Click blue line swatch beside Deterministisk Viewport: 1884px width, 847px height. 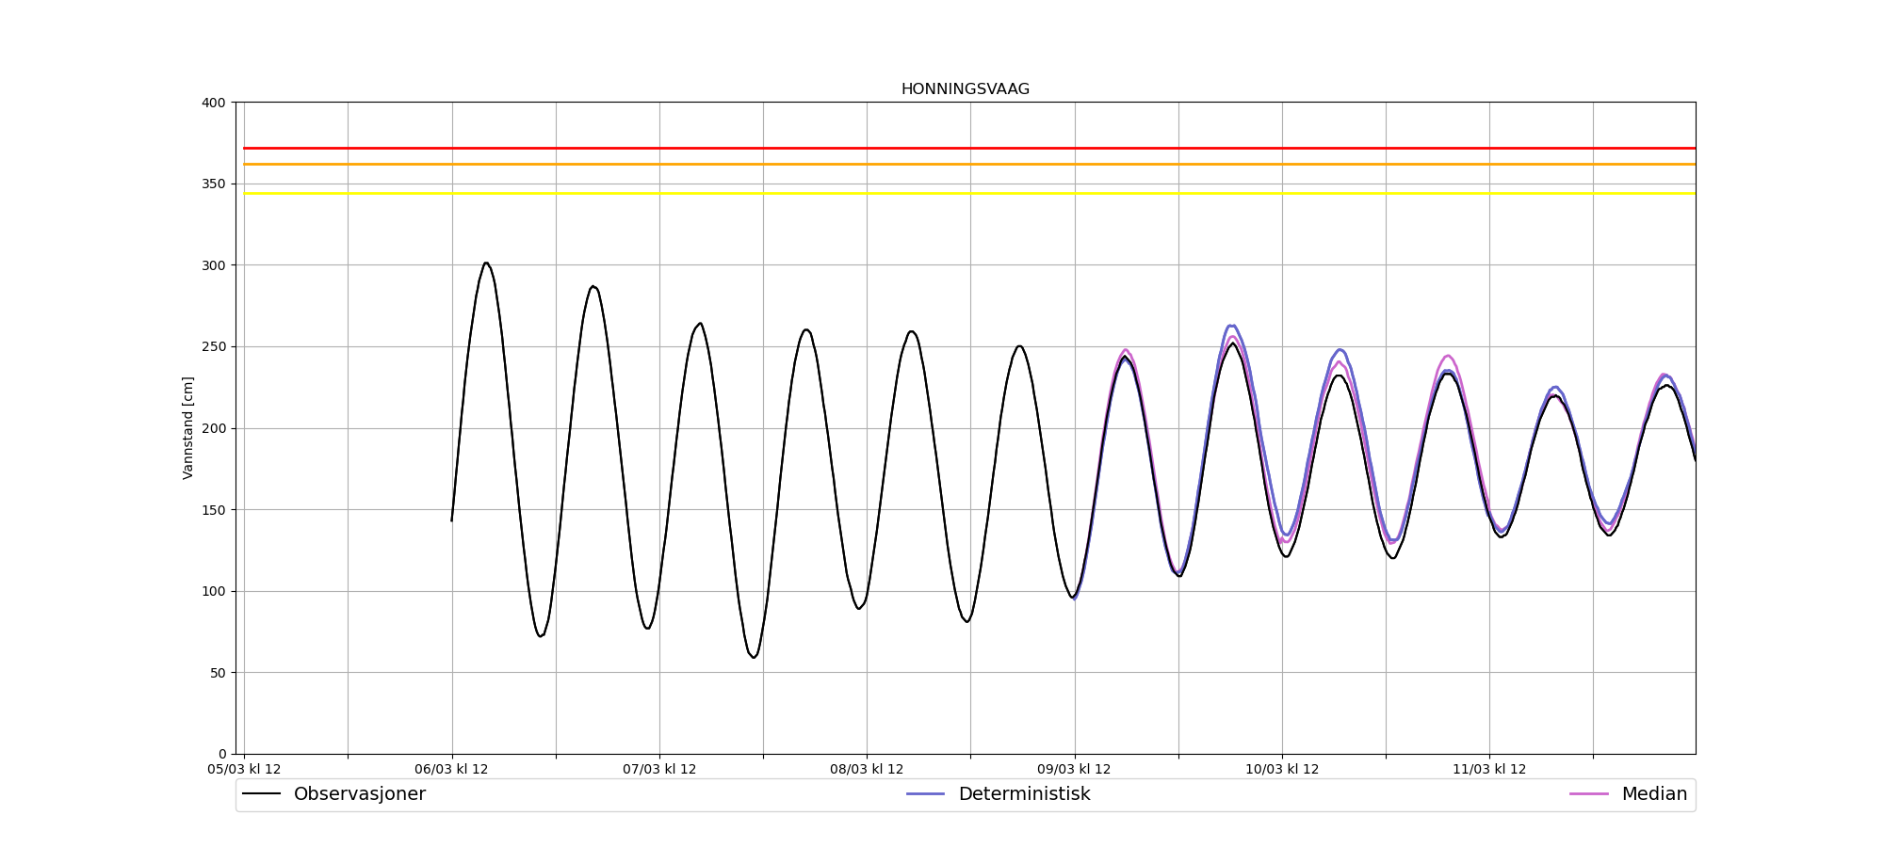pos(925,794)
